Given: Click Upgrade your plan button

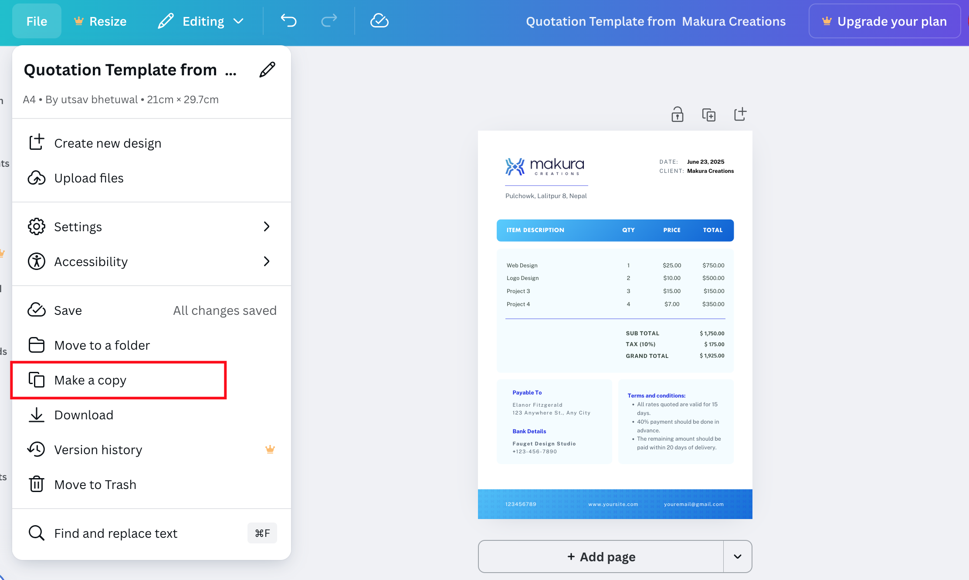Looking at the screenshot, I should [x=884, y=21].
